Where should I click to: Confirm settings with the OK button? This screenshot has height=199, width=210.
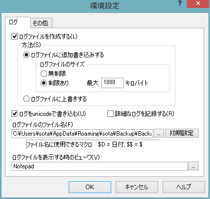pos(90,187)
